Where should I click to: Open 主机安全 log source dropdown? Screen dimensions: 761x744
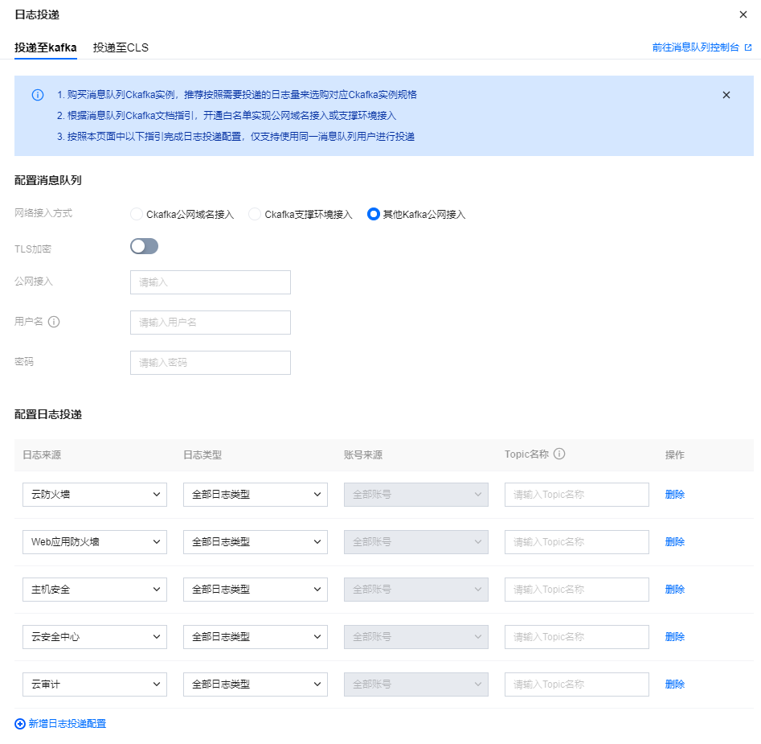(95, 590)
